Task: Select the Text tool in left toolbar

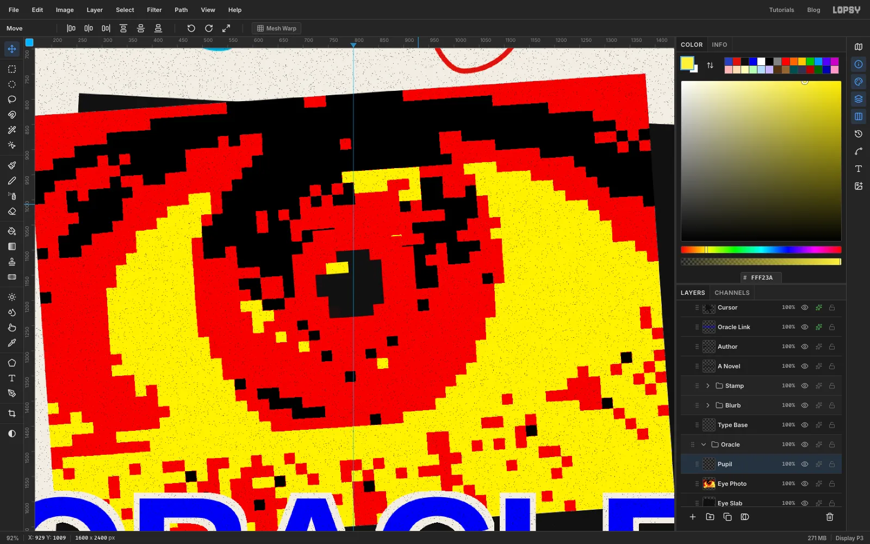Action: coord(12,378)
